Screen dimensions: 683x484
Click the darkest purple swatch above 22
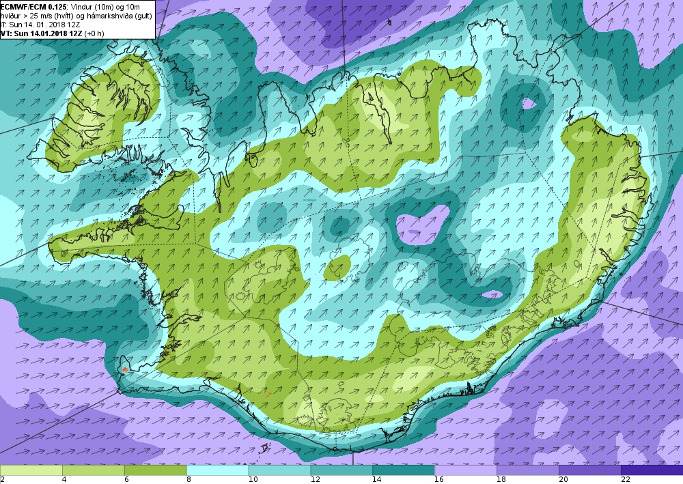tap(652, 470)
